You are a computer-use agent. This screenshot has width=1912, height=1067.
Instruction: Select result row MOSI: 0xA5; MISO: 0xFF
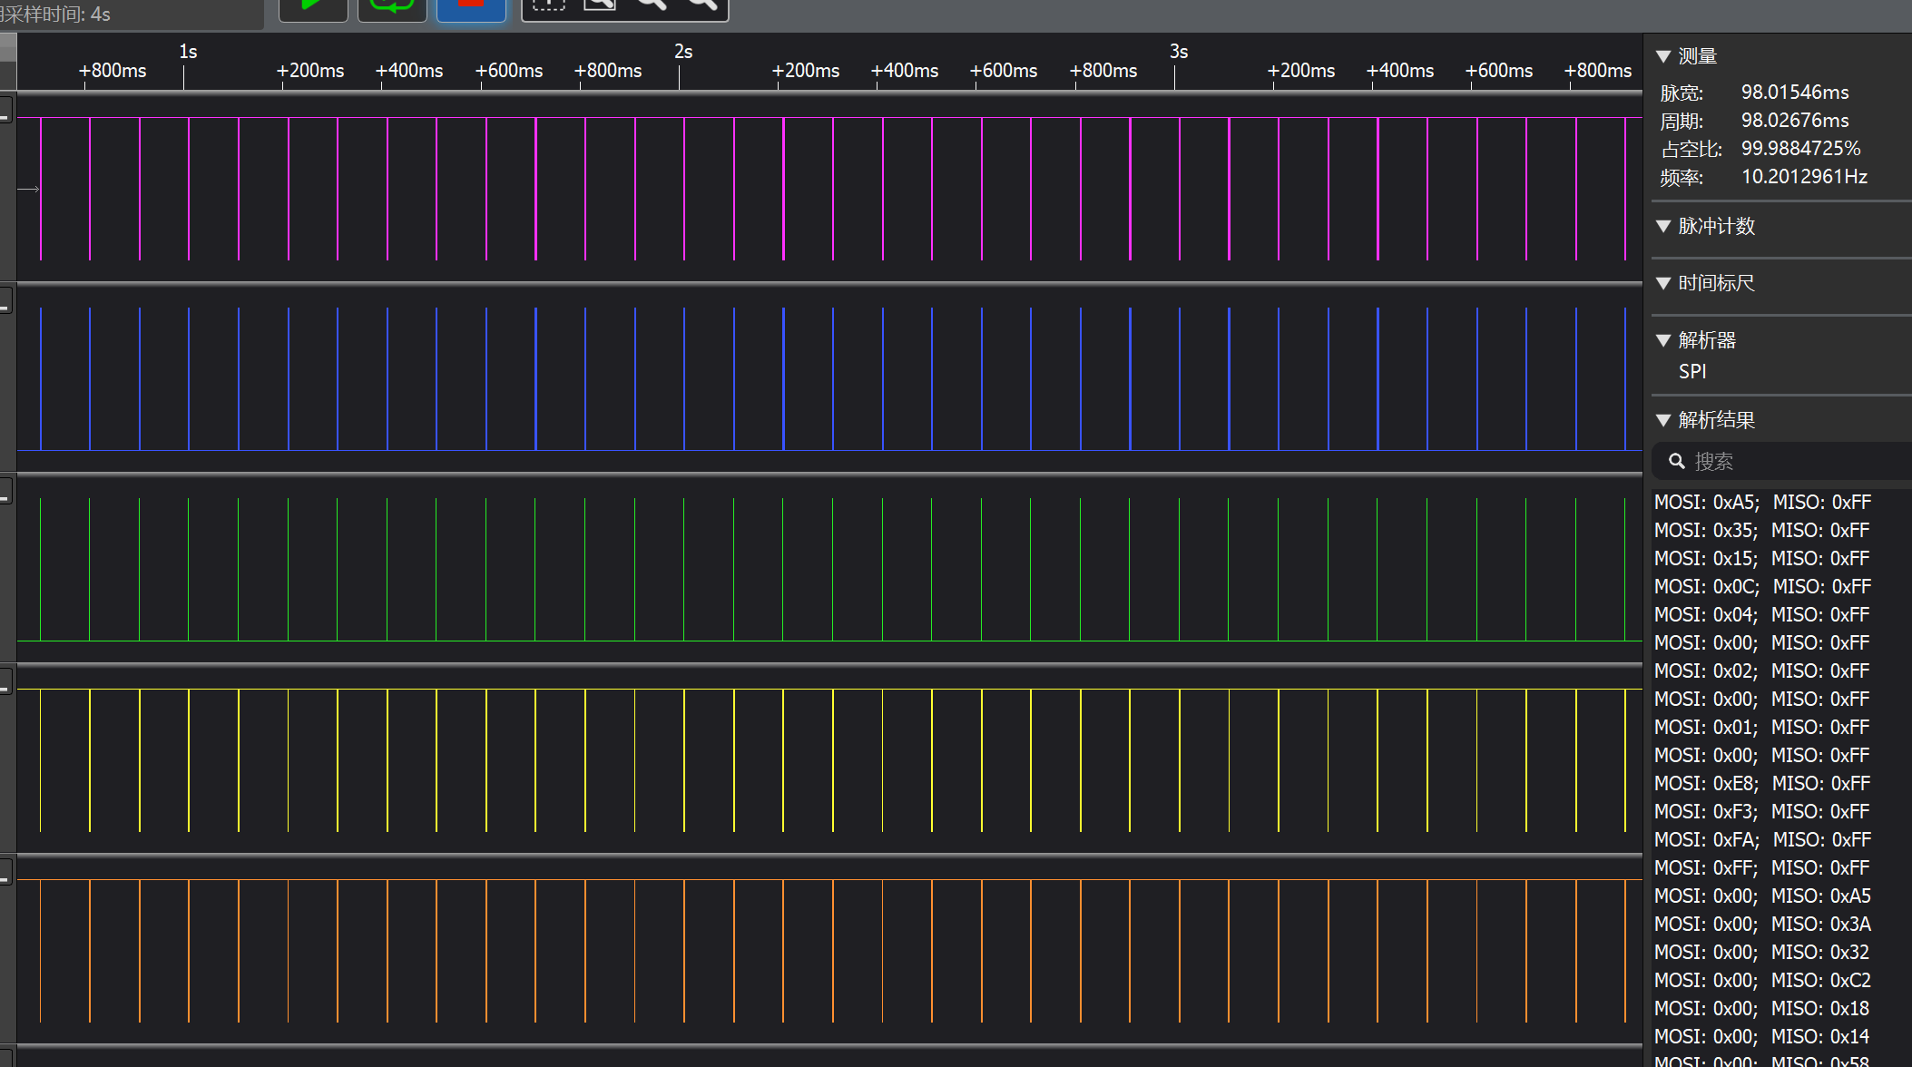tap(1762, 503)
